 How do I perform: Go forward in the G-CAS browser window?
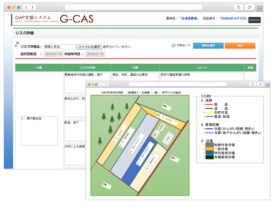[x=32, y=7]
